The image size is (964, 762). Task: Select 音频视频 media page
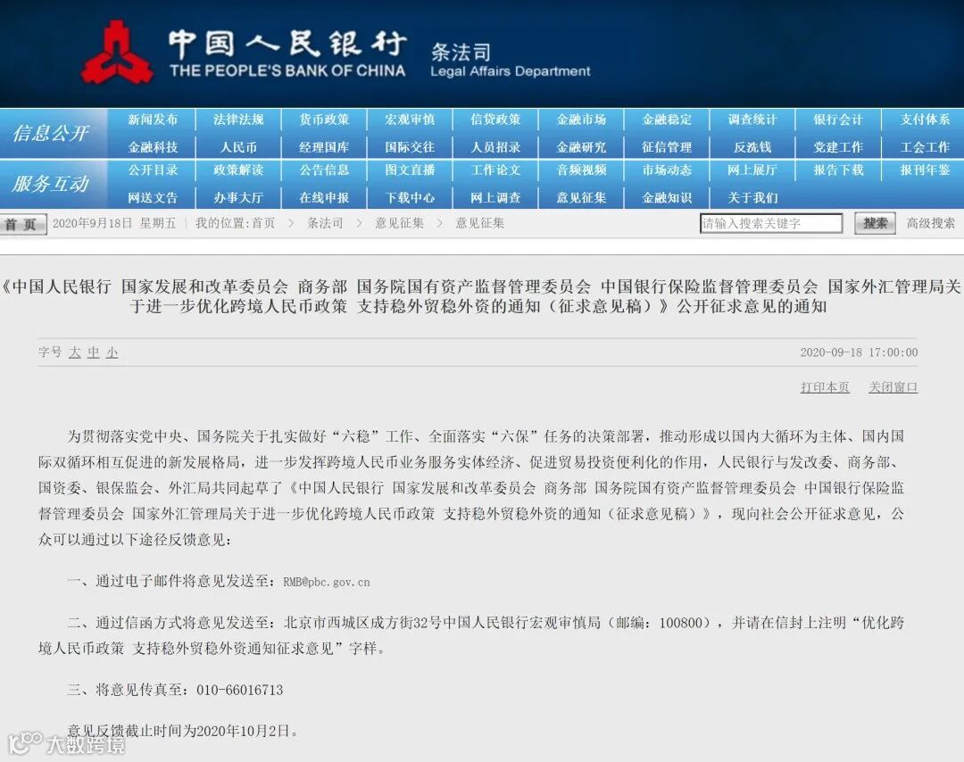click(581, 170)
